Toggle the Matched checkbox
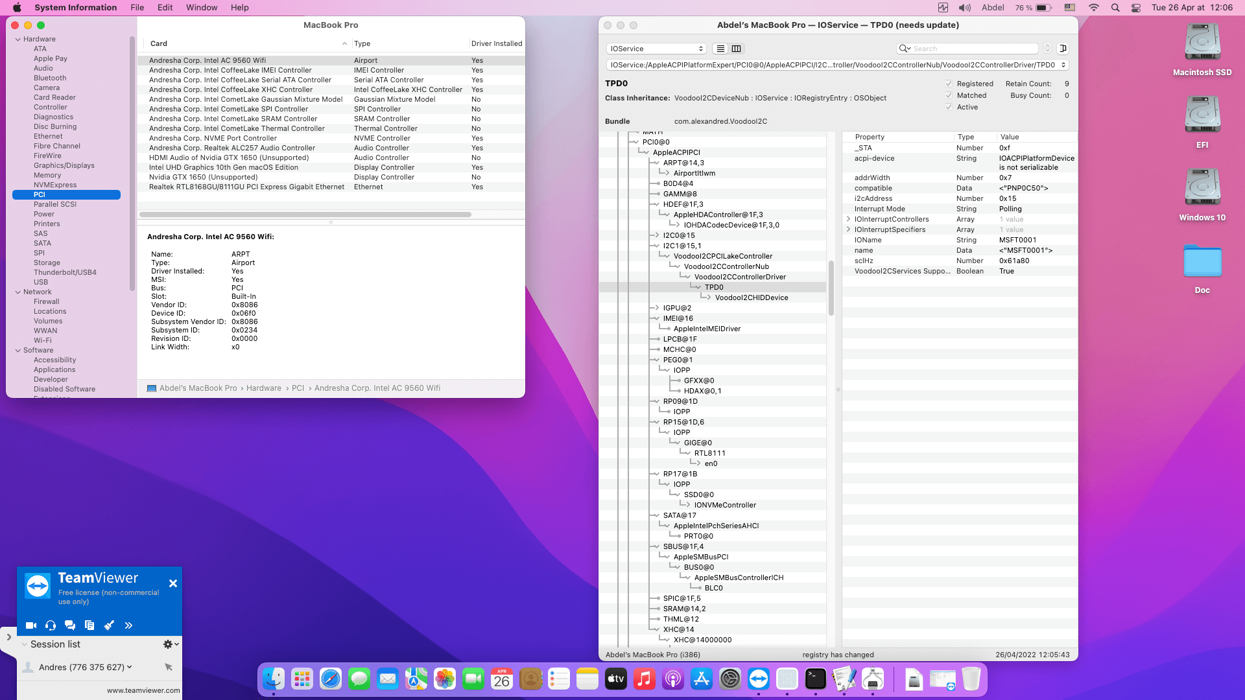This screenshot has width=1245, height=700. pyautogui.click(x=949, y=95)
